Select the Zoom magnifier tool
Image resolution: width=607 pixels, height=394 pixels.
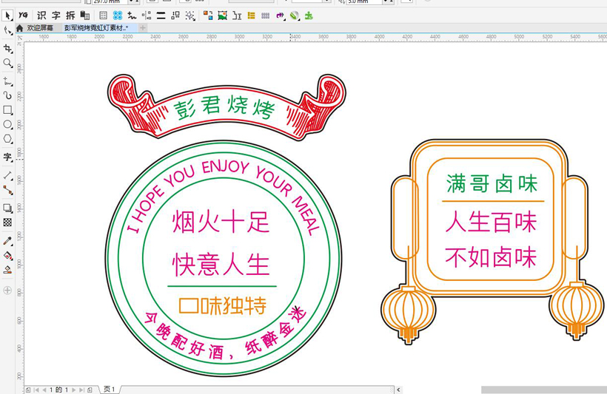[7, 63]
